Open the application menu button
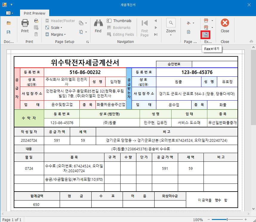Image resolution: width=256 pixels, height=222 pixels. 10,13
